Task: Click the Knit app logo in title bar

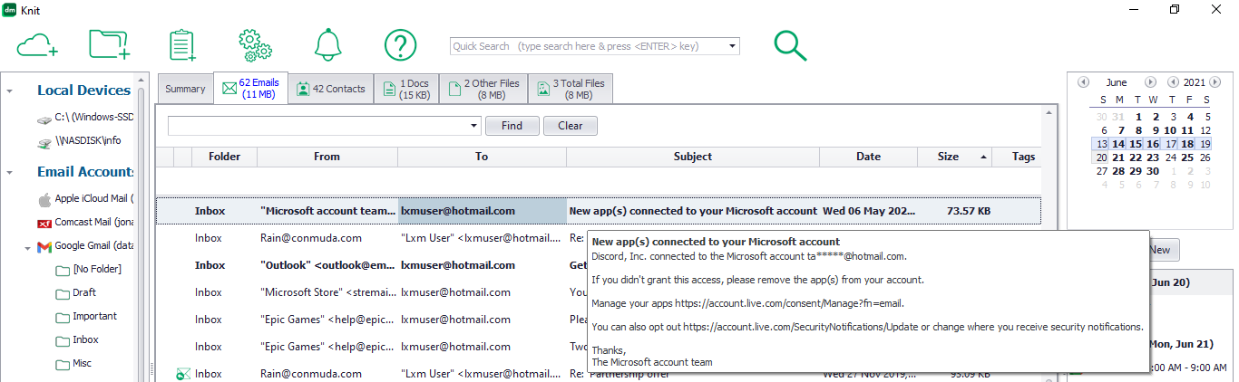Action: (11, 9)
